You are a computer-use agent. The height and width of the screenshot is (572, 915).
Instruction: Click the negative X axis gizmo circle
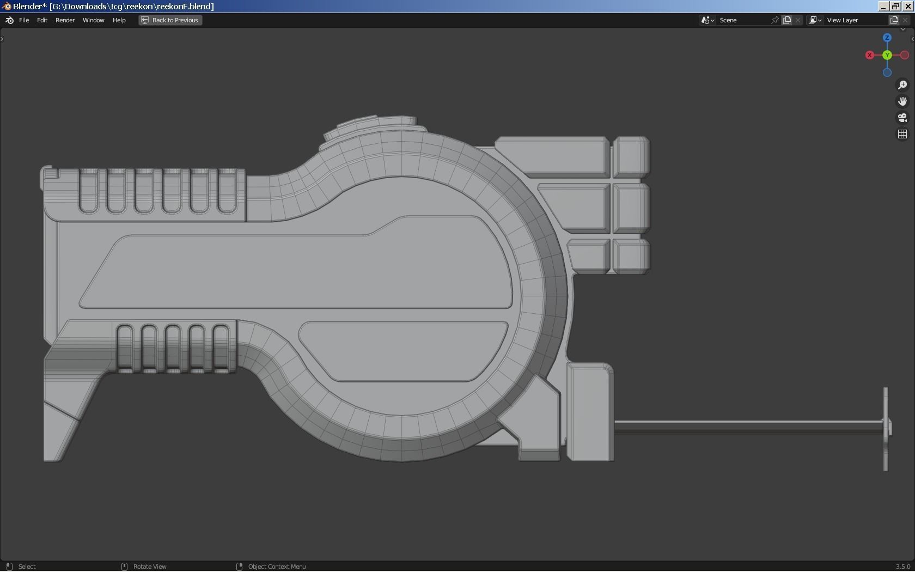905,55
